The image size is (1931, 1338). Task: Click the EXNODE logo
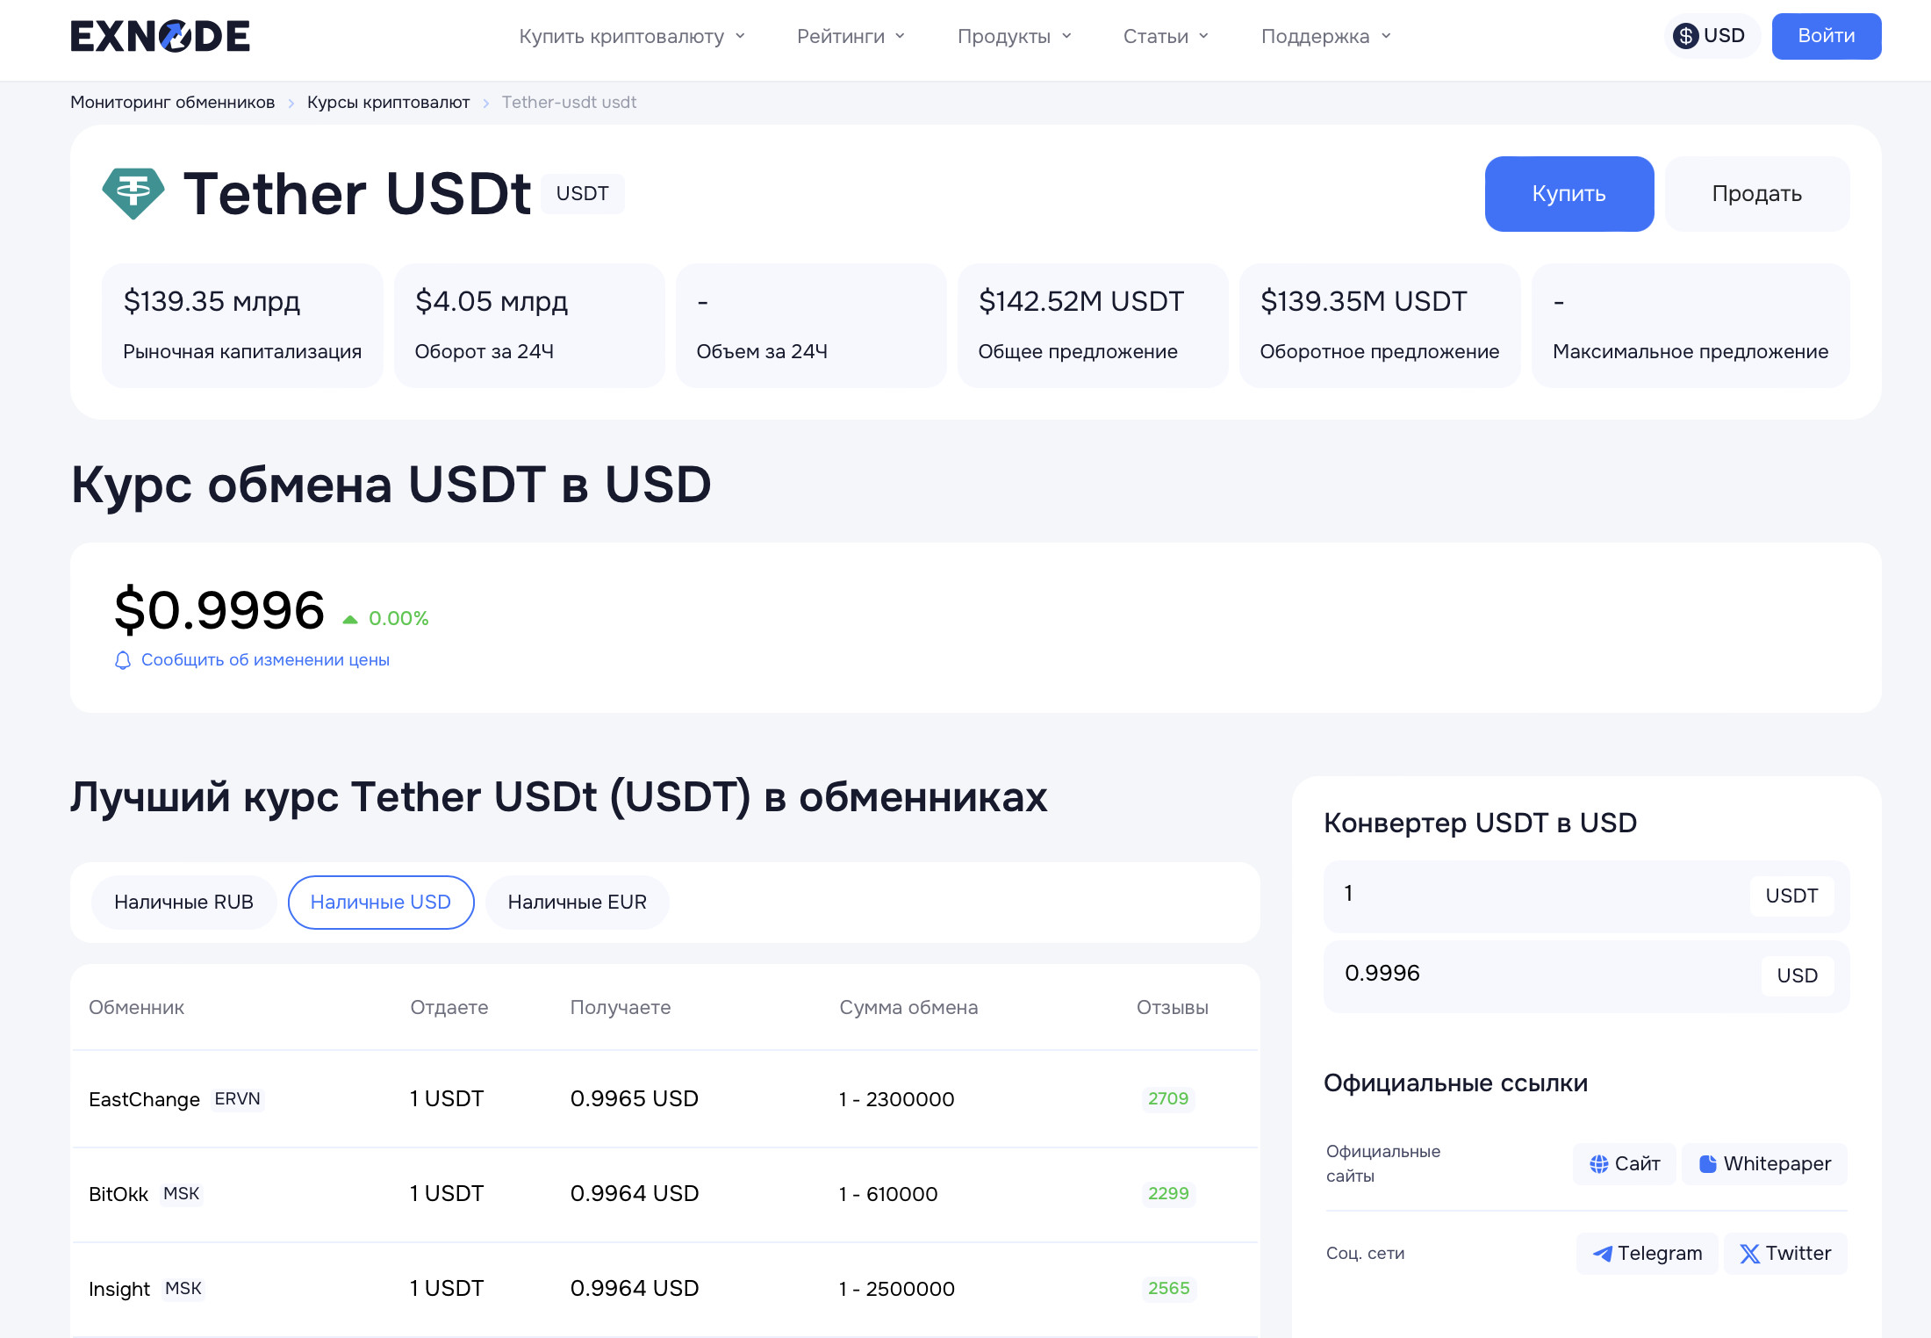pos(160,36)
